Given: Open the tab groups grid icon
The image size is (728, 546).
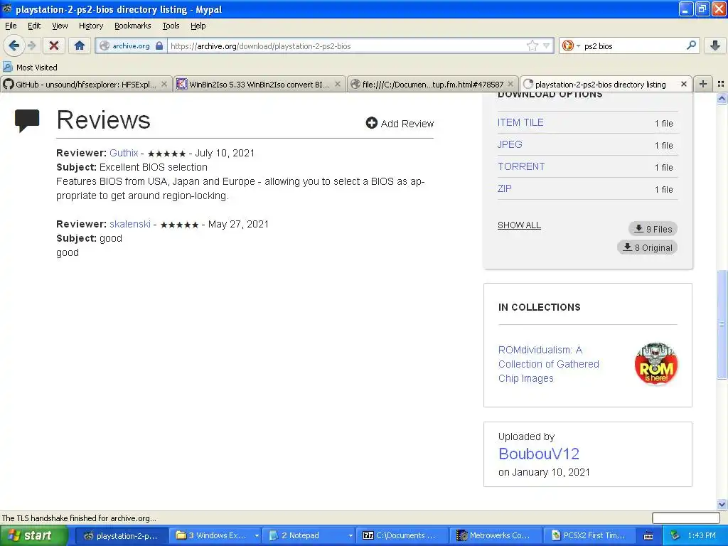Looking at the screenshot, I should [721, 84].
